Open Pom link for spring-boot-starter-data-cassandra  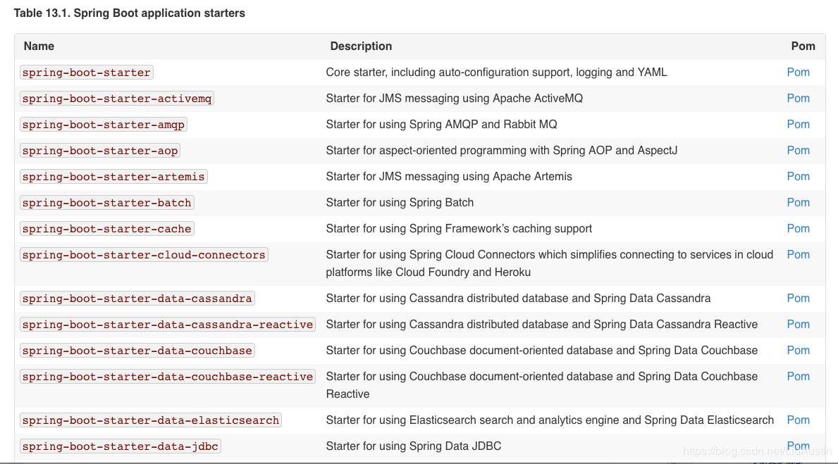(x=798, y=299)
